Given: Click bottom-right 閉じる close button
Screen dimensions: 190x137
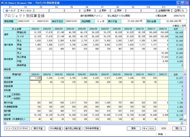Looking at the screenshot, I should click(x=179, y=129).
